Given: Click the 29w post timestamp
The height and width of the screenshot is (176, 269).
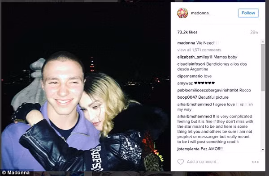Looking at the screenshot, I should pyautogui.click(x=254, y=32).
